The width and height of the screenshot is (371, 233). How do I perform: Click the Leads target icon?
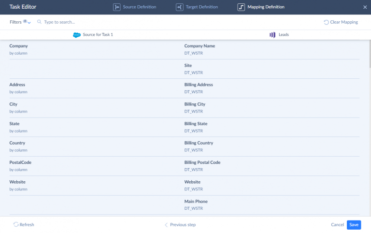(272, 35)
